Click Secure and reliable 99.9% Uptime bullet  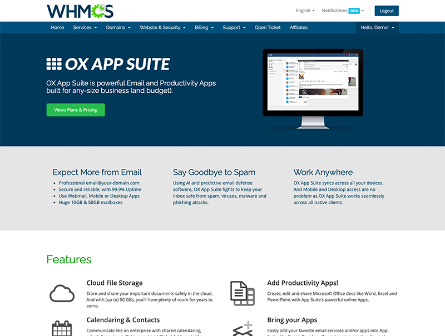100,189
